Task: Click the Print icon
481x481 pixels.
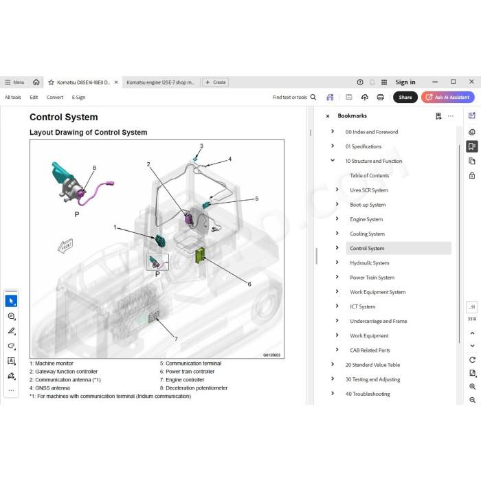Action: 381,98
